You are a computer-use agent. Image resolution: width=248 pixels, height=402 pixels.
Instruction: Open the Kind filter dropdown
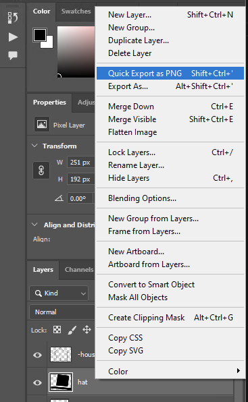(59, 293)
